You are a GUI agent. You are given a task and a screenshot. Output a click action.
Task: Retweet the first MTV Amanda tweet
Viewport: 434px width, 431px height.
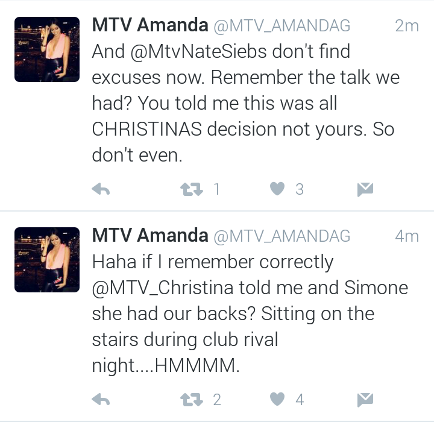pos(192,190)
